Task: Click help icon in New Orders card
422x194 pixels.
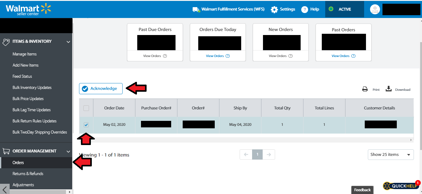Action: pos(290,56)
